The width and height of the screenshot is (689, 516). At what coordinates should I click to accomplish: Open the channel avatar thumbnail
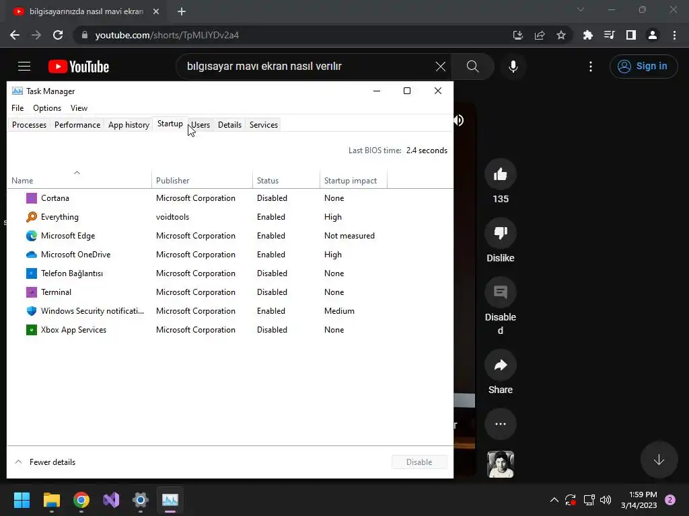click(501, 464)
